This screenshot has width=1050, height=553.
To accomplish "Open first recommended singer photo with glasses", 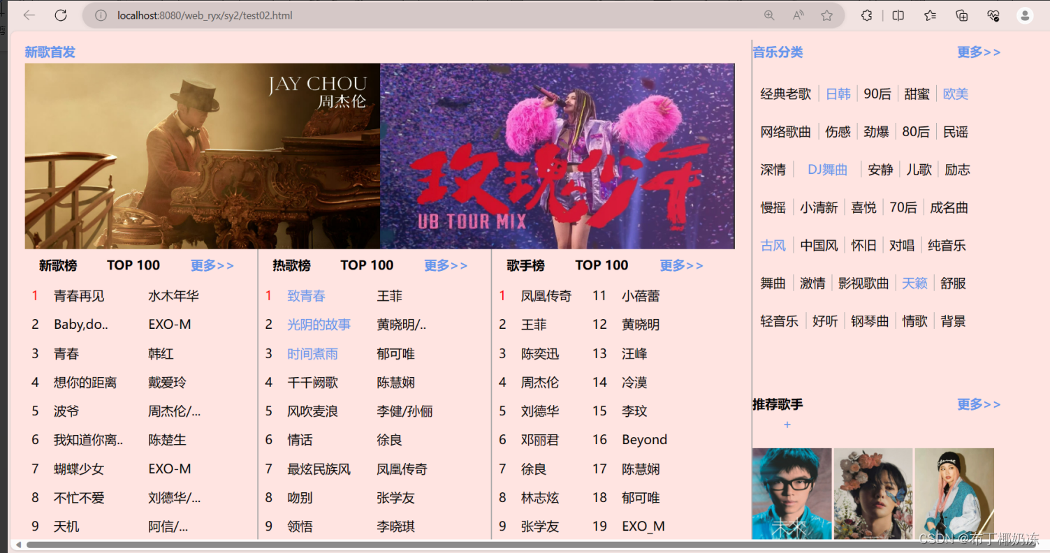I will click(792, 494).
